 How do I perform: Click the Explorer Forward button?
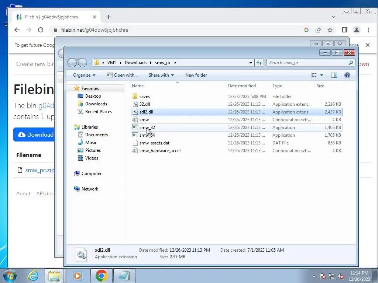click(82, 63)
